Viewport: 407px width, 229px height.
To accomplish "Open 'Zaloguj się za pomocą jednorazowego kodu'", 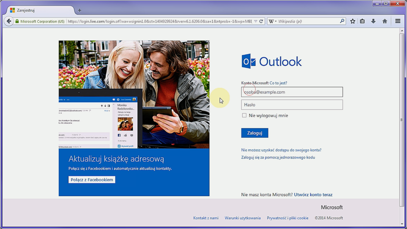I will click(278, 157).
